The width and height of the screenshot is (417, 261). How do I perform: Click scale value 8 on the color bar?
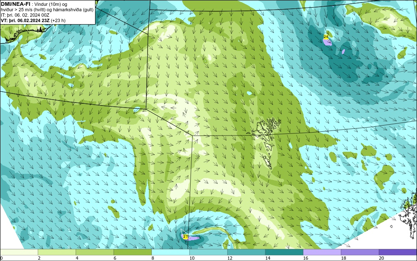coord(153,258)
